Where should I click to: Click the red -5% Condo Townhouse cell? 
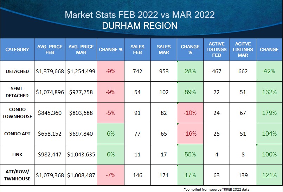pos(111,113)
